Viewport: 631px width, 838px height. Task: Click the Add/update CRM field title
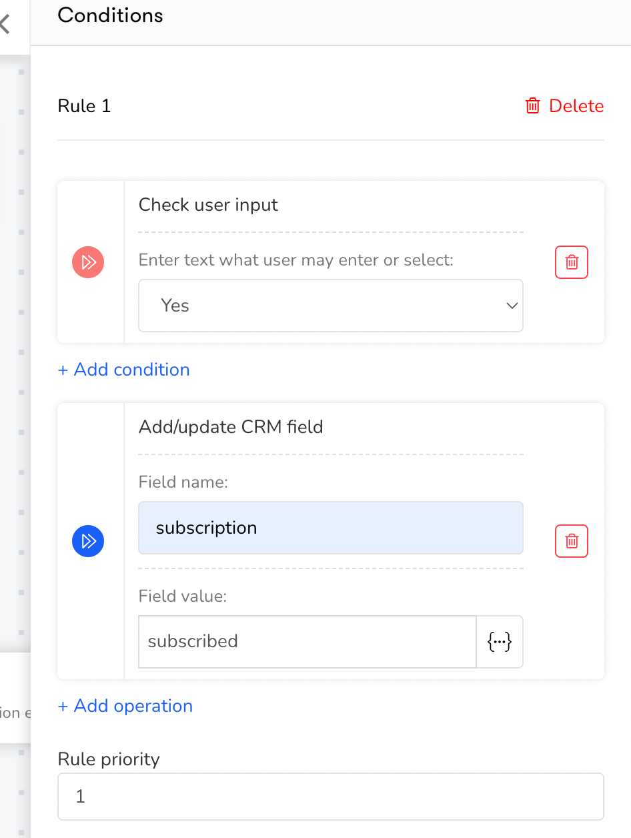[x=231, y=427]
